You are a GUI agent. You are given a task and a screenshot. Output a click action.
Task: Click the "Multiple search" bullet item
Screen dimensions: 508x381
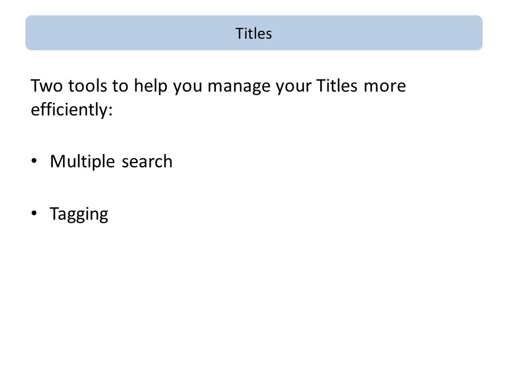[x=111, y=161]
